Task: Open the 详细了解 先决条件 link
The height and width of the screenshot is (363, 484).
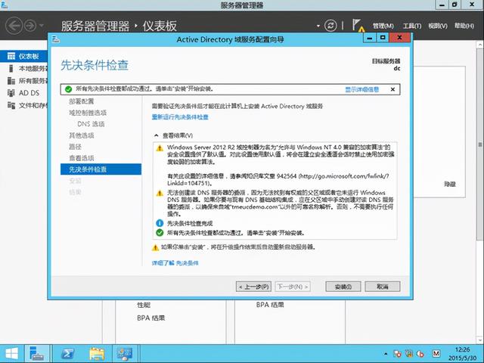Action: pyautogui.click(x=175, y=263)
